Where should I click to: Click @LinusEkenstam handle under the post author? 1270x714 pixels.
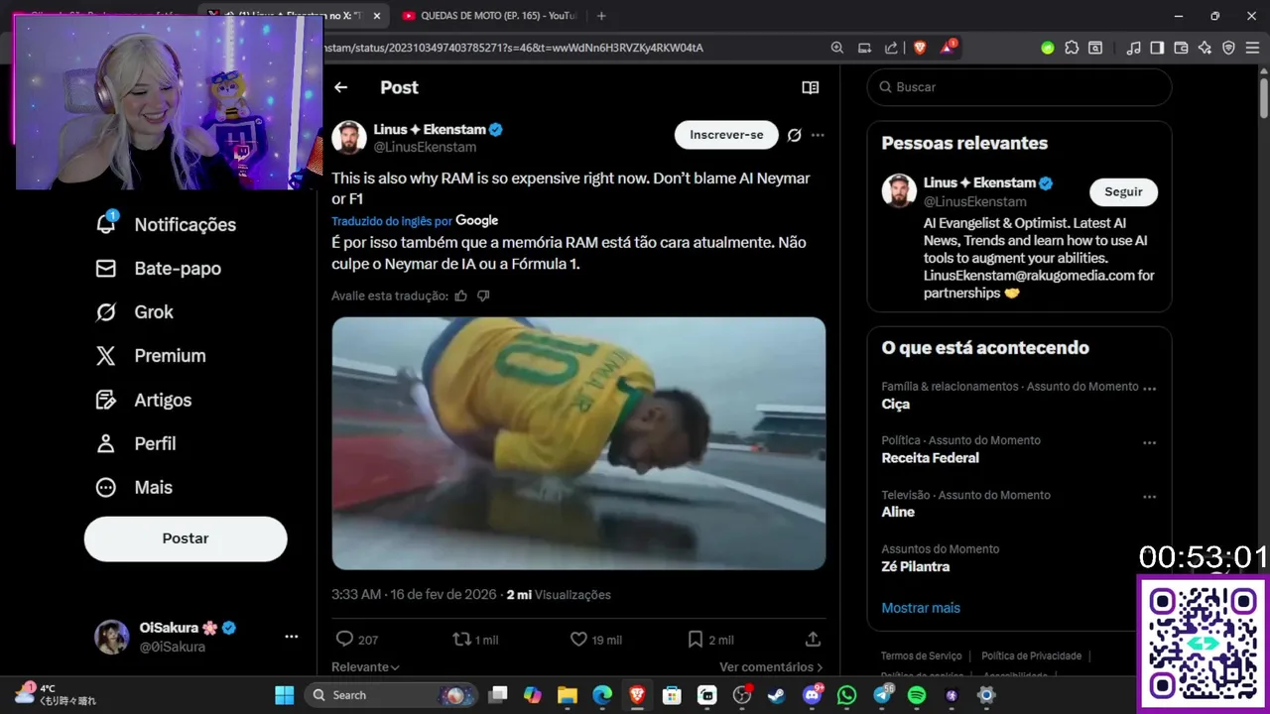point(425,147)
